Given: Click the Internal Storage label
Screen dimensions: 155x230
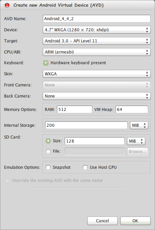Looking at the screenshot, I should point(20,125).
